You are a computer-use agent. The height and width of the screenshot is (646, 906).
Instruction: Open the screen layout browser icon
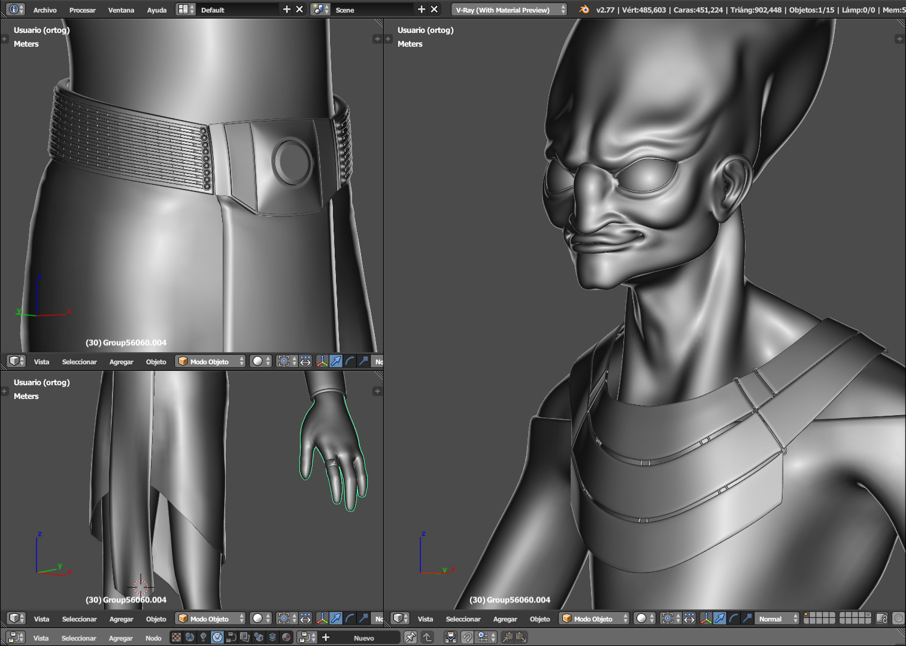[186, 10]
